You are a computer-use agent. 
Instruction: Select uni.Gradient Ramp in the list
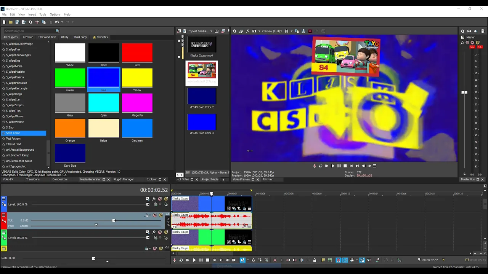click(17, 155)
